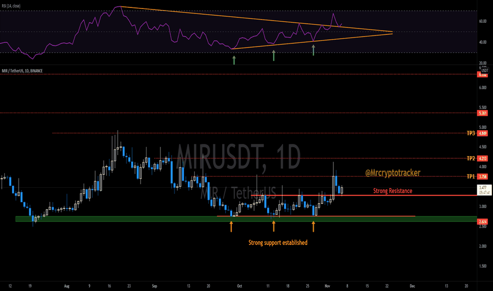The height and width of the screenshot is (291, 493).
Task: Select the TP3 4.849 price label
Action: tap(482, 133)
